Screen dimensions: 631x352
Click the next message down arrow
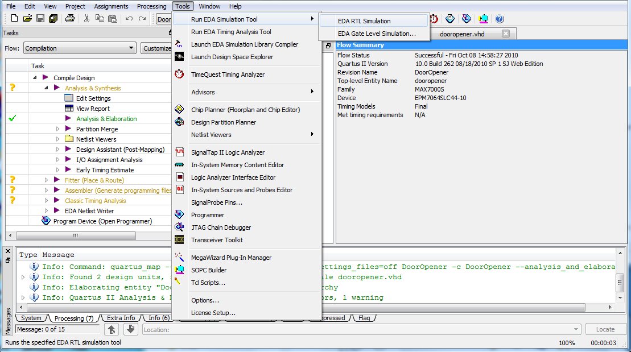[x=130, y=329]
